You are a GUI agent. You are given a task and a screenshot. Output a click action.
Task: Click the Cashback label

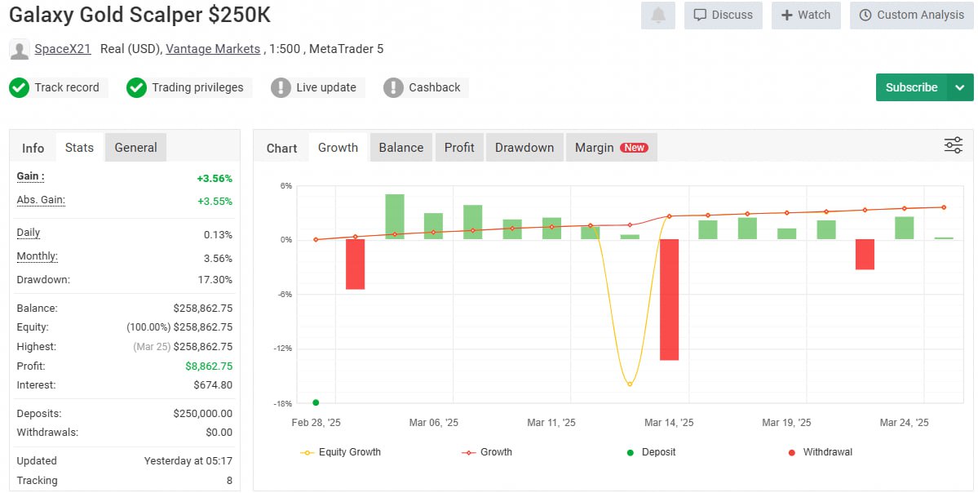(435, 87)
